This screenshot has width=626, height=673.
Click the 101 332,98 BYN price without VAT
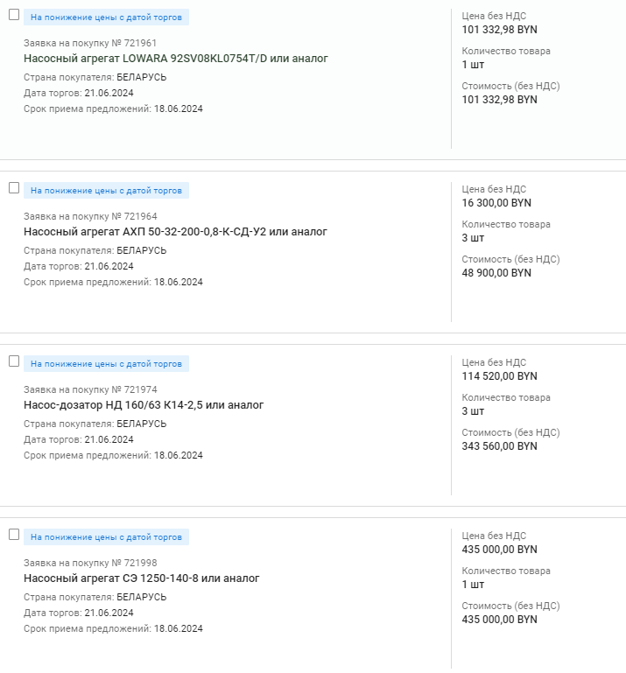(499, 30)
